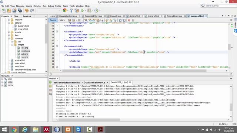Switch to the GlassFish Server 4.1 output tab
This screenshot has height=133, width=237.
point(95,82)
